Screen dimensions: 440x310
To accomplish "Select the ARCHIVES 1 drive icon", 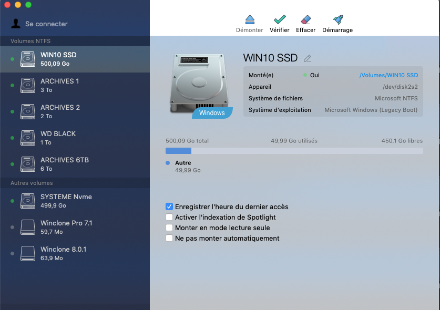I will [28, 85].
